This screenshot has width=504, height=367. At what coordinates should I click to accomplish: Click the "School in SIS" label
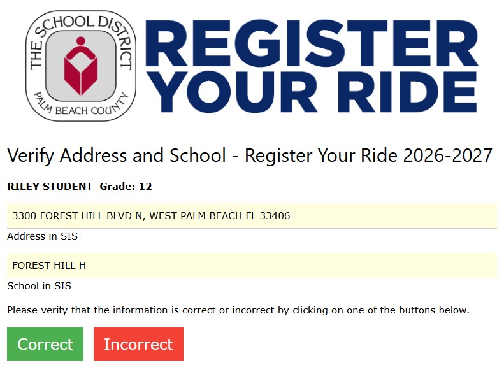40,285
